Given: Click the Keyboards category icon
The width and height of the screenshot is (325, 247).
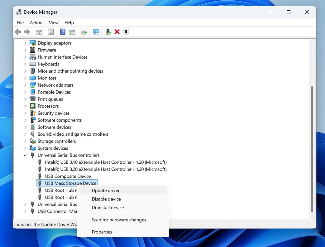Looking at the screenshot, I should tap(32, 64).
